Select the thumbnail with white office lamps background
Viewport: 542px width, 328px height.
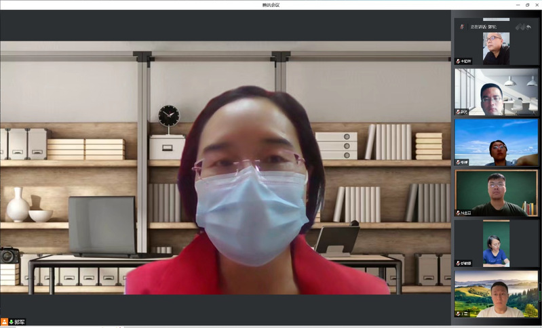point(497,91)
